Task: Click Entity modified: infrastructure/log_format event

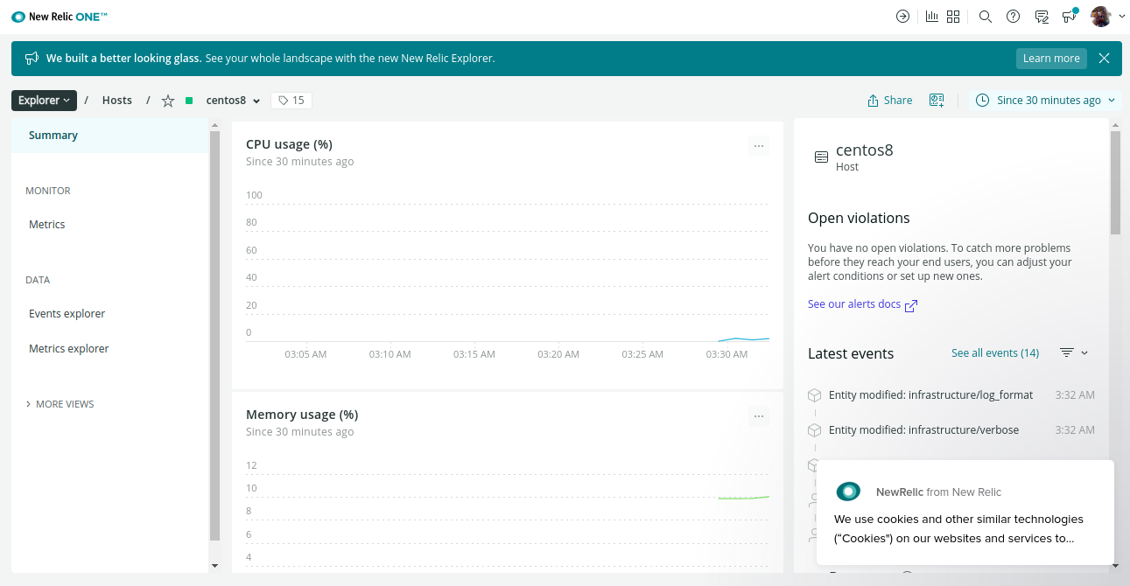Action: tap(930, 395)
